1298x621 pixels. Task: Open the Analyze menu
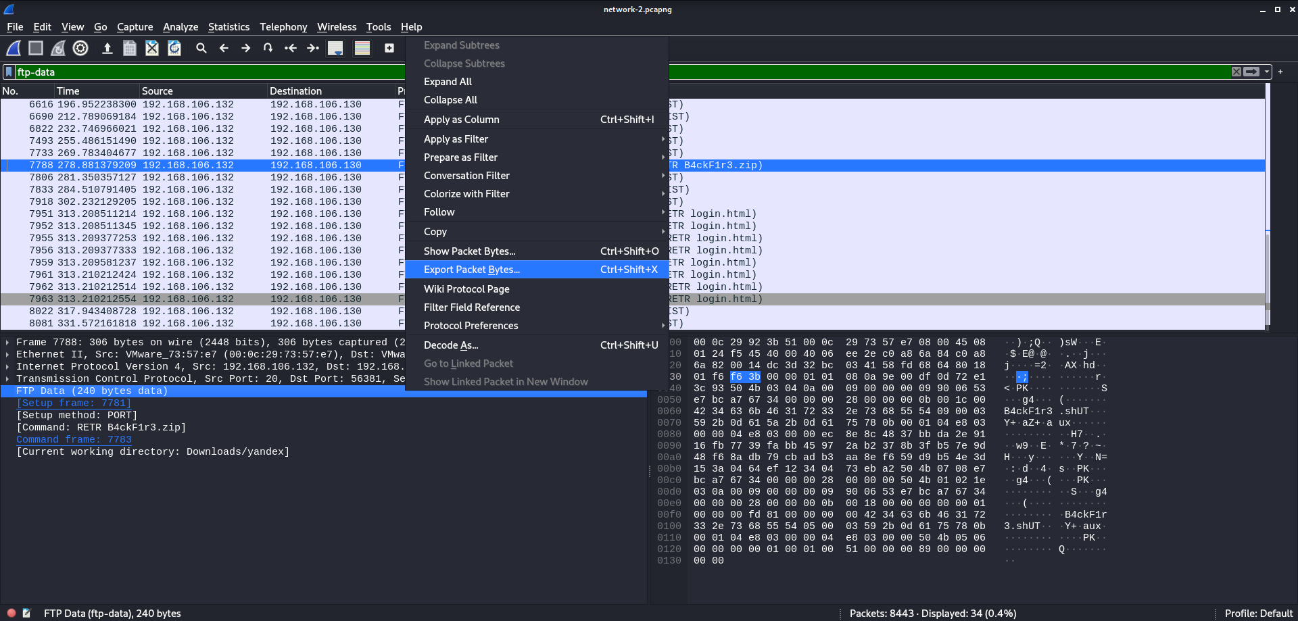pyautogui.click(x=181, y=27)
